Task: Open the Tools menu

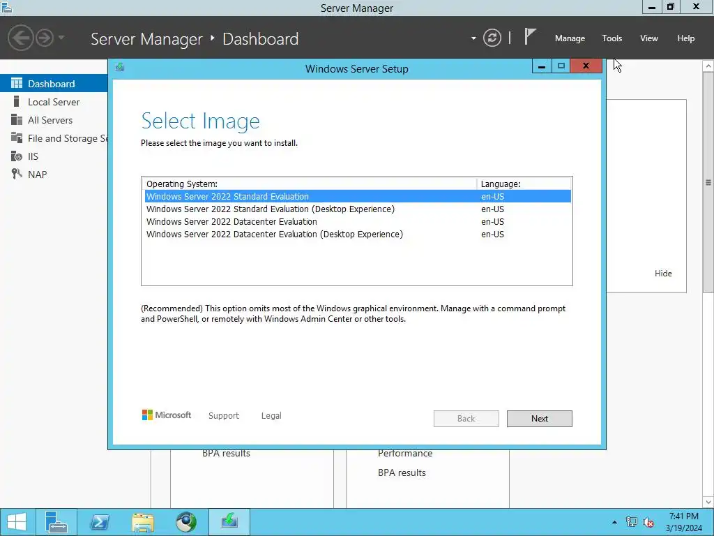Action: pos(612,38)
